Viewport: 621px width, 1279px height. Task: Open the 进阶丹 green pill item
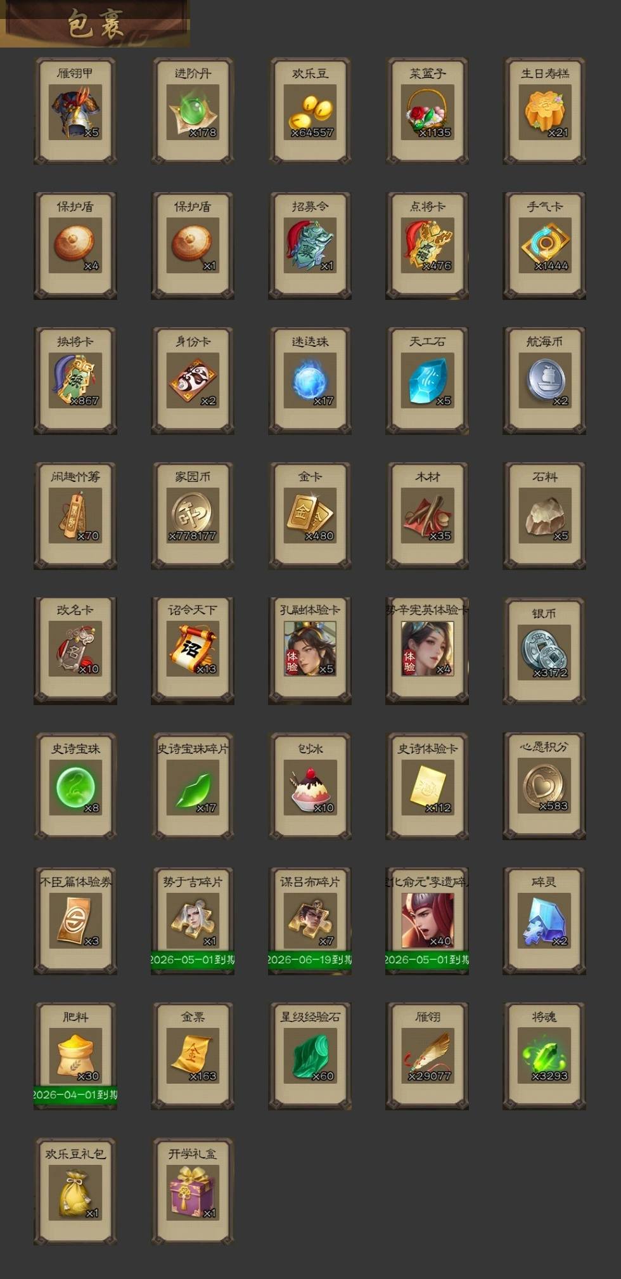(193, 111)
